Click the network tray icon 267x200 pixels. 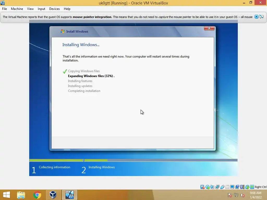tap(236, 195)
